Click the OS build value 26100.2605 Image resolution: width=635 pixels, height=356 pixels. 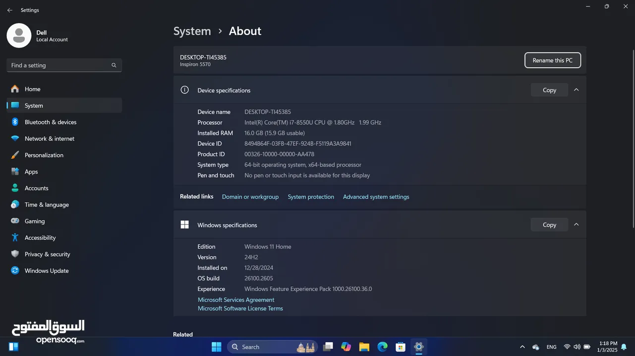[x=259, y=278]
